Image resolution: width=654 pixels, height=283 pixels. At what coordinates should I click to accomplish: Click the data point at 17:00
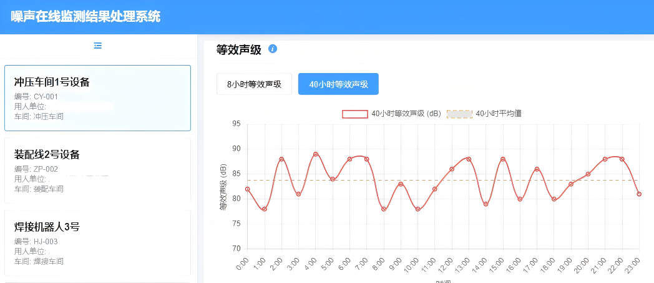(537, 169)
